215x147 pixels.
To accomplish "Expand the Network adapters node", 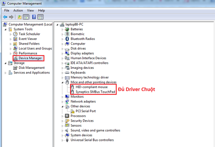I will tap(62, 102).
